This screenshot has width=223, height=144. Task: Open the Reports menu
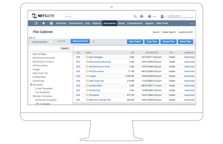(97, 23)
